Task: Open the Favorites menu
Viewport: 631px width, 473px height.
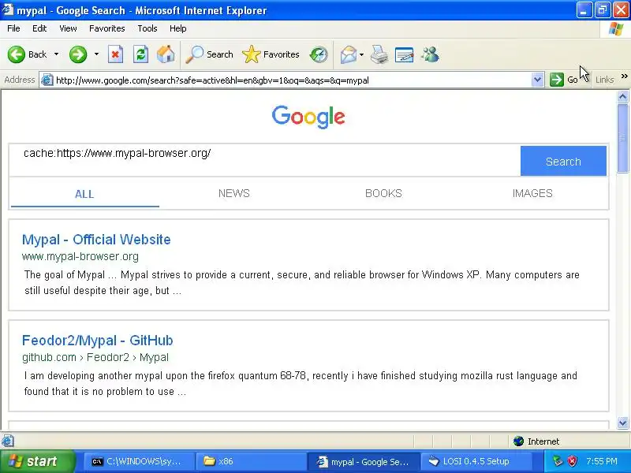Action: (x=107, y=28)
